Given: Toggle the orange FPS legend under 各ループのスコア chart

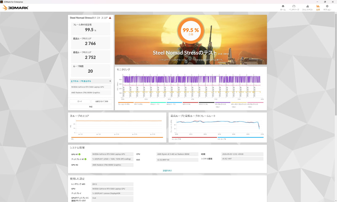Looking at the screenshot, I should [117, 138].
